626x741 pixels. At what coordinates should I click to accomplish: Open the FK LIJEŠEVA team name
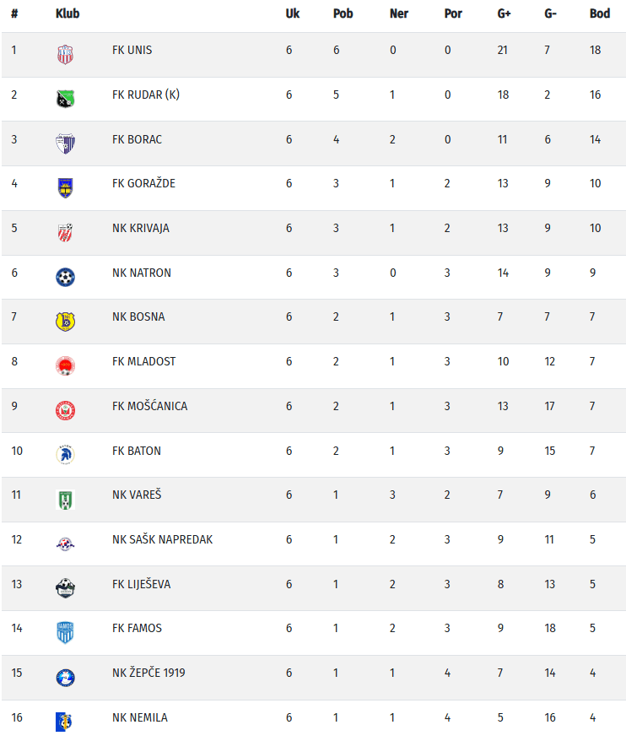pyautogui.click(x=141, y=584)
